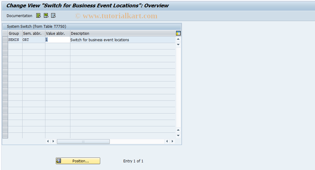The width and height of the screenshot is (315, 170).
Task: Click the Deselect All toolbar icon
Action: [x=53, y=16]
